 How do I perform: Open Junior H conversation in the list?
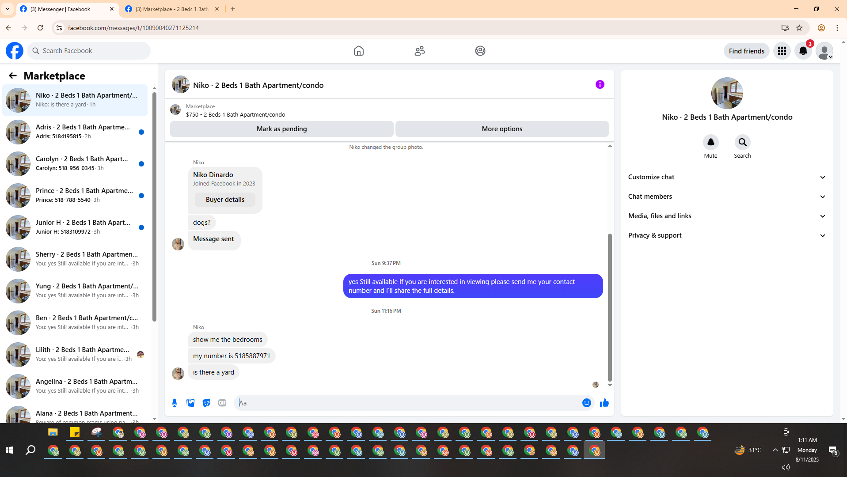(x=75, y=227)
